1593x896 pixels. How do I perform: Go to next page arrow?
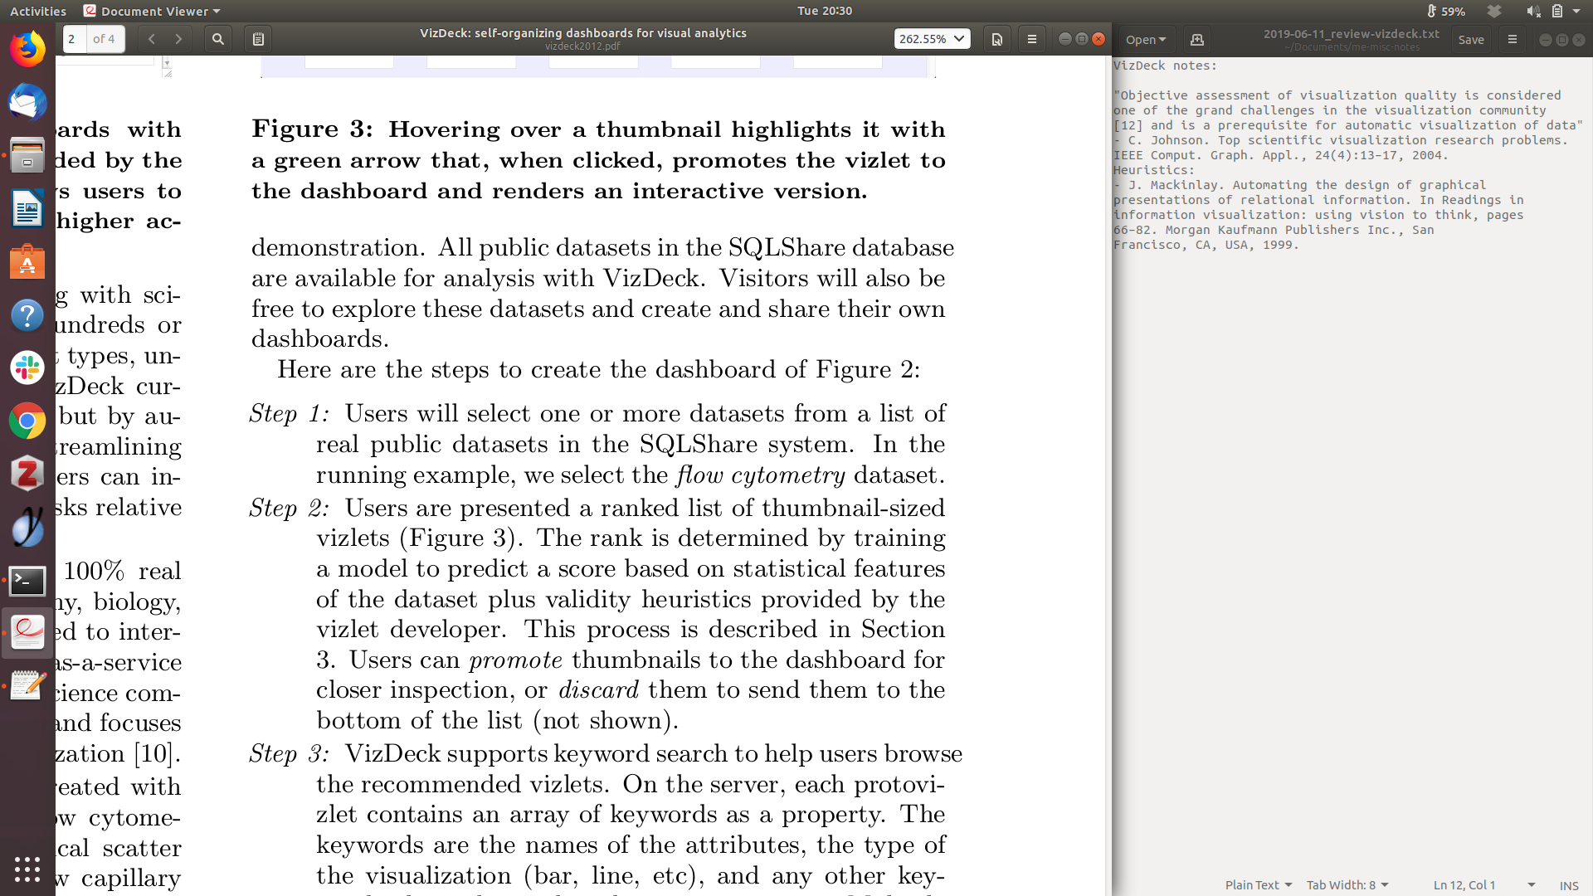178,39
